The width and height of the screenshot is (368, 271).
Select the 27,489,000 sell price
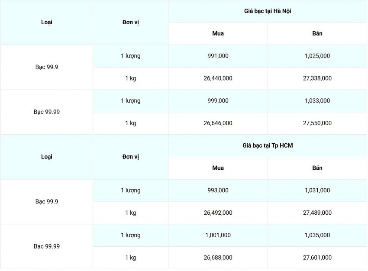pyautogui.click(x=317, y=213)
